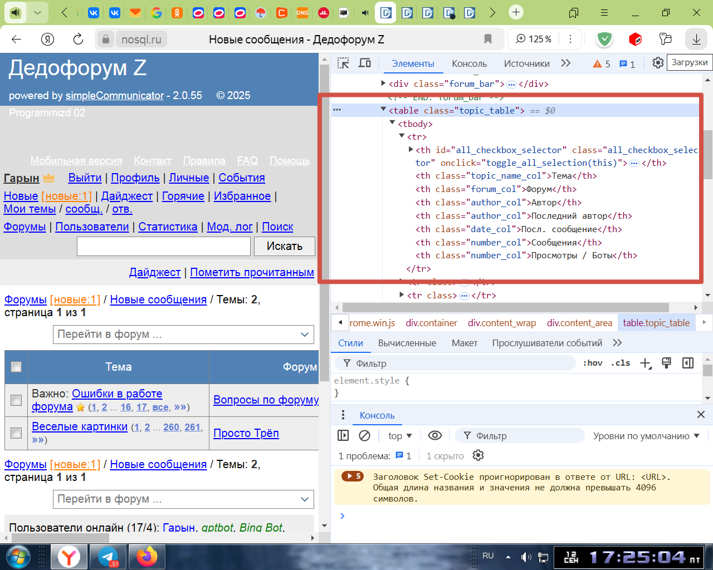Screen dimensions: 713x570
Task: Collapse the table topic_table node
Action: [383, 110]
